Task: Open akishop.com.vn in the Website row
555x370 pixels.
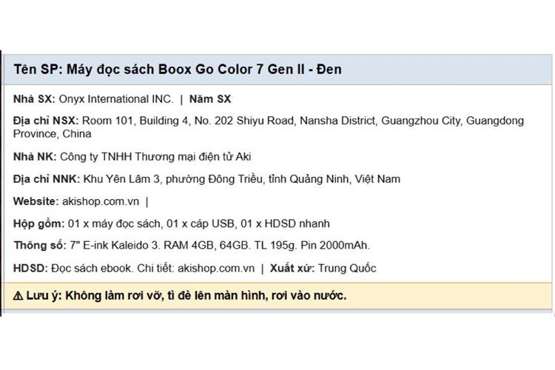Action: click(x=101, y=201)
